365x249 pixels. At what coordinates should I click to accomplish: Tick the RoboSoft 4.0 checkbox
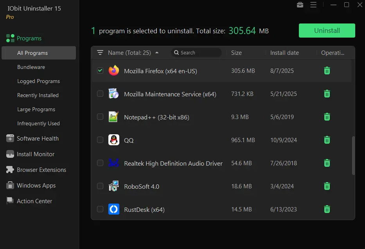pos(100,186)
